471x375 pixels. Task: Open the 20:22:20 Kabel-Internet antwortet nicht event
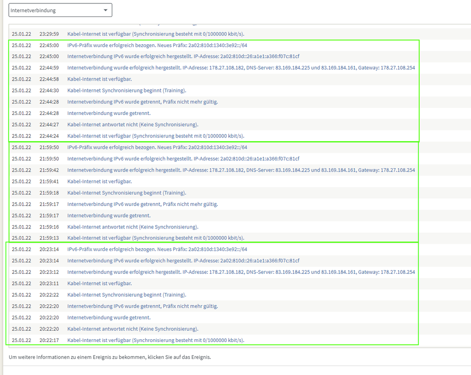pos(133,329)
